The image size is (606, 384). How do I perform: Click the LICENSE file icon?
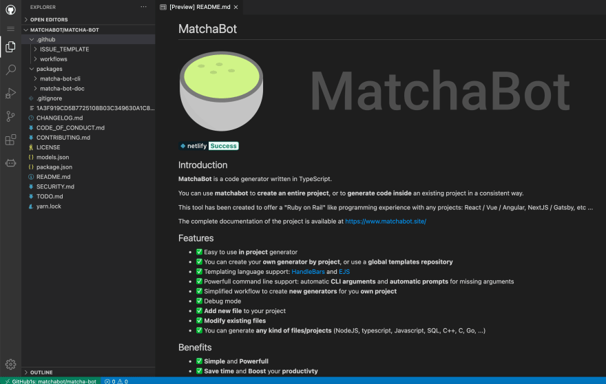(x=31, y=147)
